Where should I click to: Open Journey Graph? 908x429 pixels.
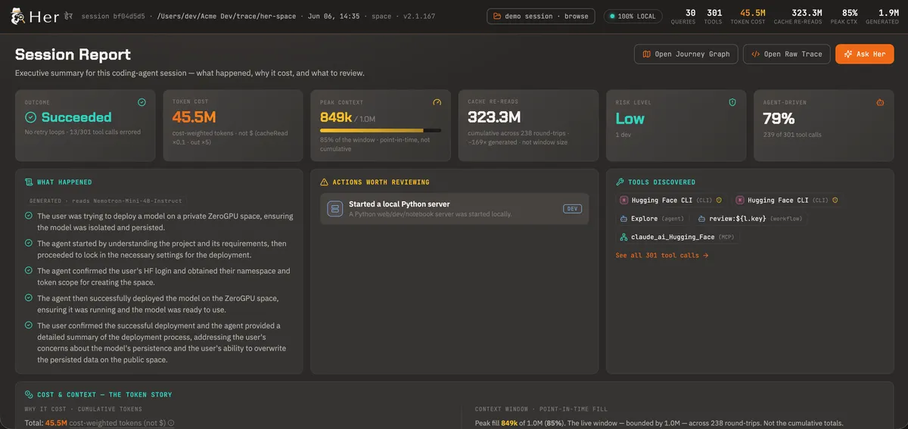[x=686, y=54]
